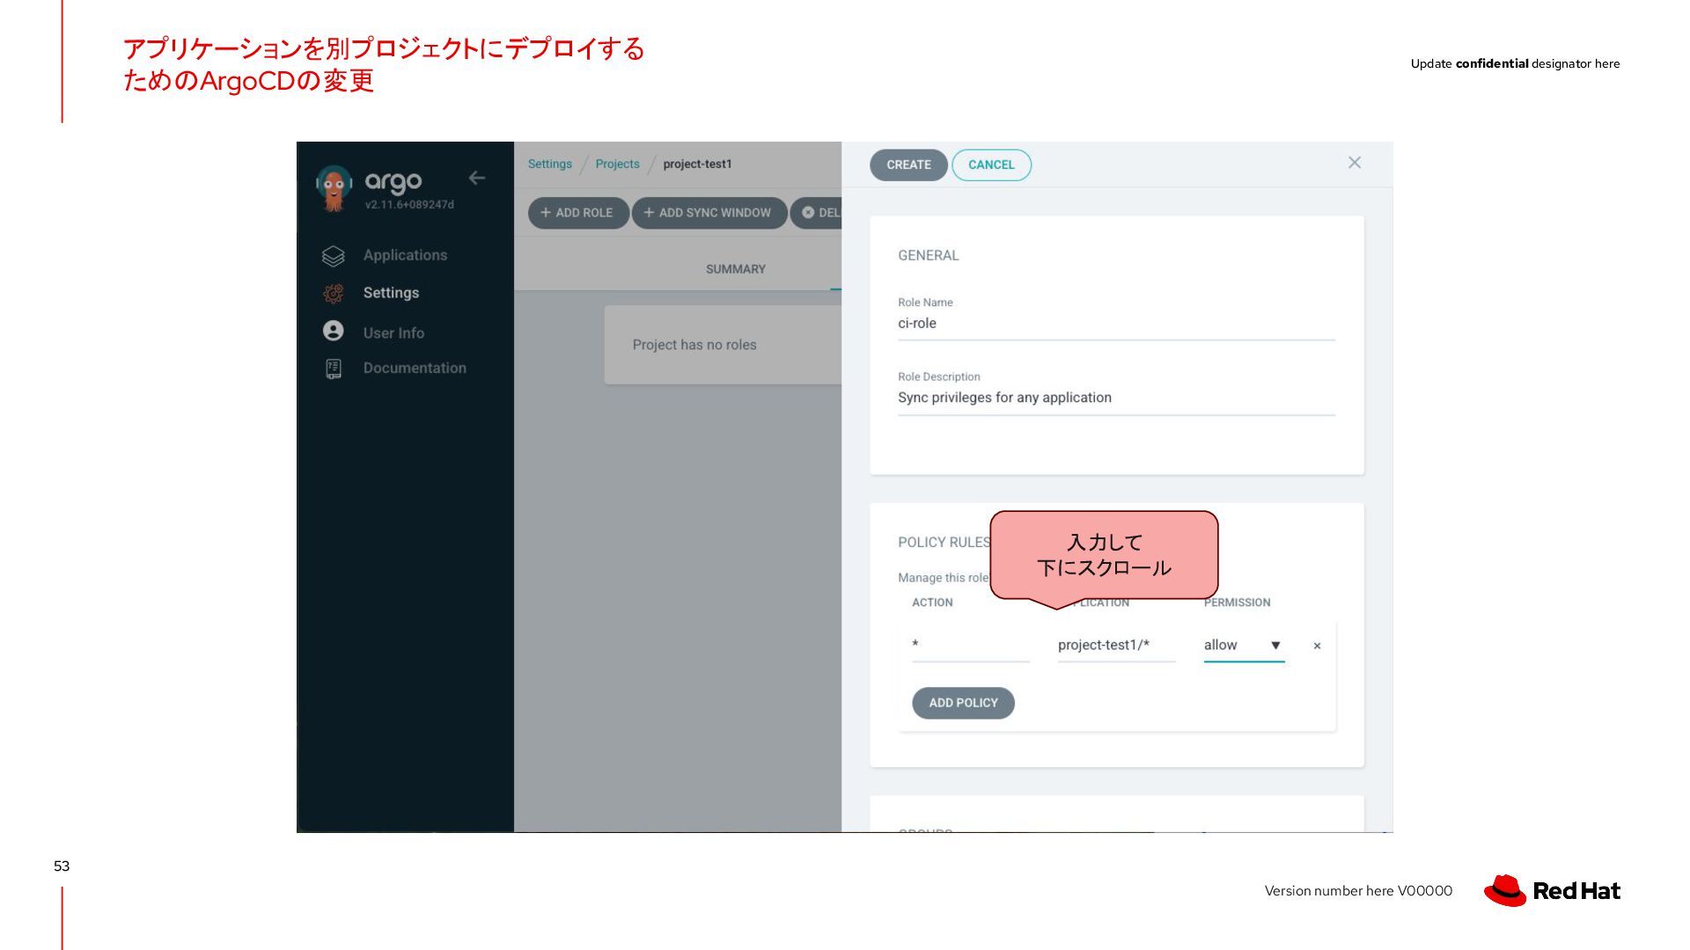The width and height of the screenshot is (1690, 950).
Task: Open the Settings sidebar item
Action: click(x=392, y=293)
